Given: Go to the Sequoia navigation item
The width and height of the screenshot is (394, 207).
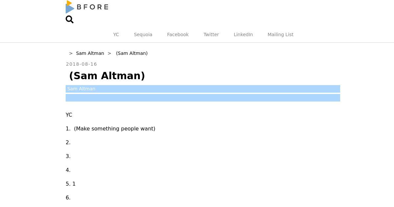Looking at the screenshot, I should click(143, 34).
